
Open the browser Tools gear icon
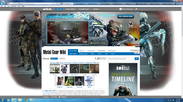(x=181, y=4)
